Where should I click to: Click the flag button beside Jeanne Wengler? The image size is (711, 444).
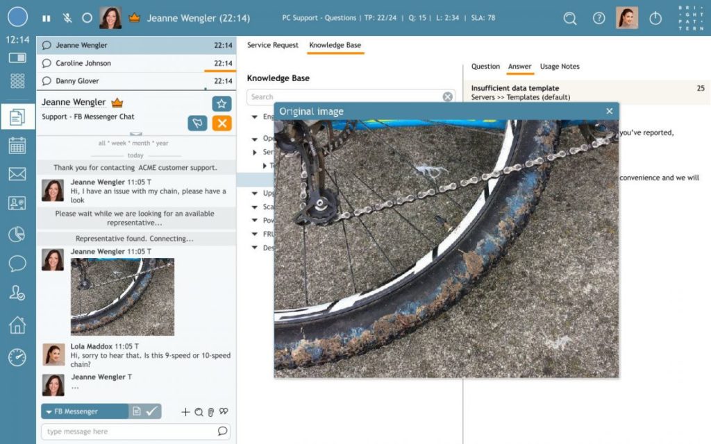(197, 123)
